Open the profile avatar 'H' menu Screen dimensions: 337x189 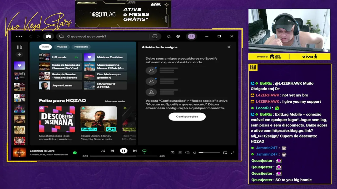[x=191, y=36]
